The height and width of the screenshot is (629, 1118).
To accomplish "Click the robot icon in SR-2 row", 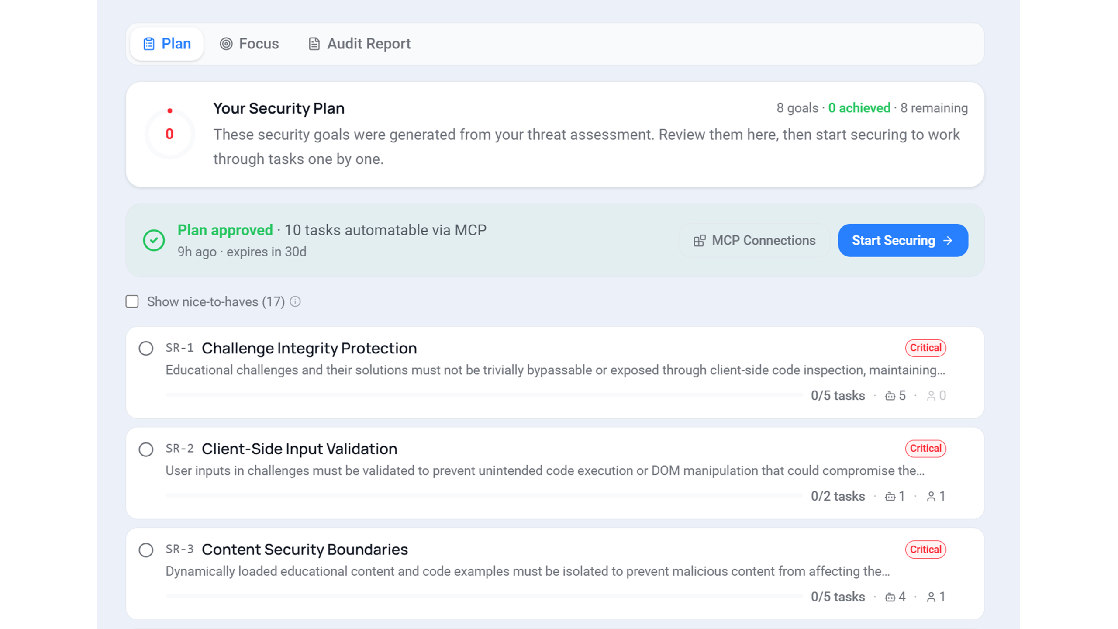I will pos(890,496).
